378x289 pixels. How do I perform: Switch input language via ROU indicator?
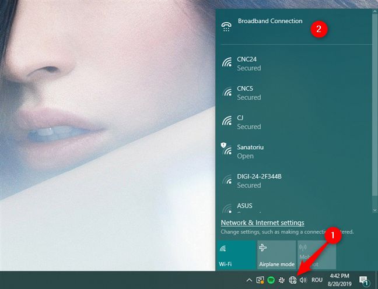[317, 280]
